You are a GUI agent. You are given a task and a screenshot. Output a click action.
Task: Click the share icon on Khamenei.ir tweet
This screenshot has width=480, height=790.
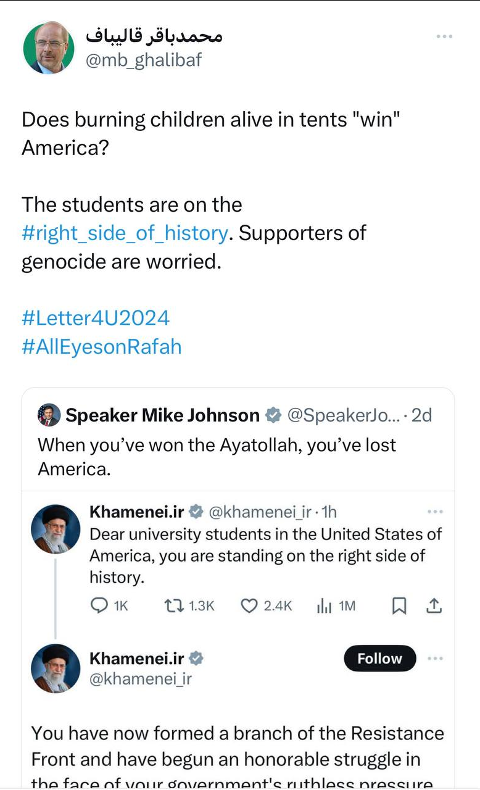tap(434, 606)
